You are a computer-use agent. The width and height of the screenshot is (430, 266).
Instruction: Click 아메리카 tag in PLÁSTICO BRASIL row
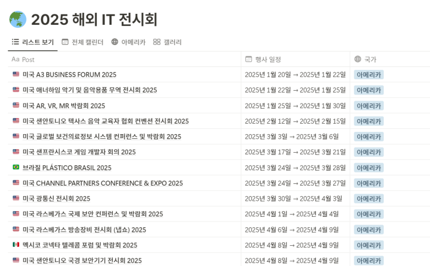(x=369, y=168)
